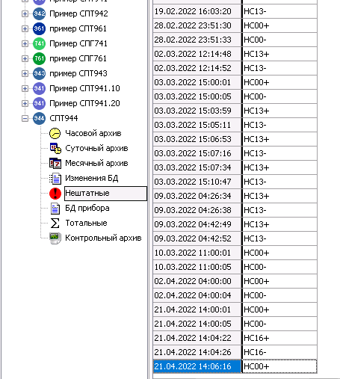Image resolution: width=340 pixels, height=379 pixels.
Task: Click the 942 device icon of Пример СПТ942
Action: pyautogui.click(x=39, y=13)
